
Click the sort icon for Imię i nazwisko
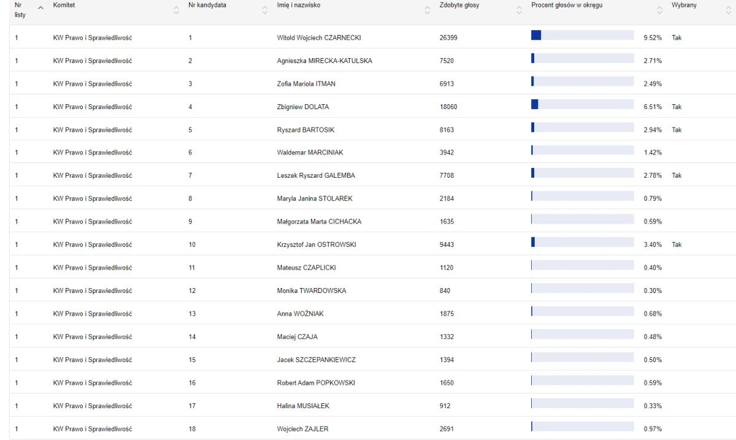click(x=427, y=10)
